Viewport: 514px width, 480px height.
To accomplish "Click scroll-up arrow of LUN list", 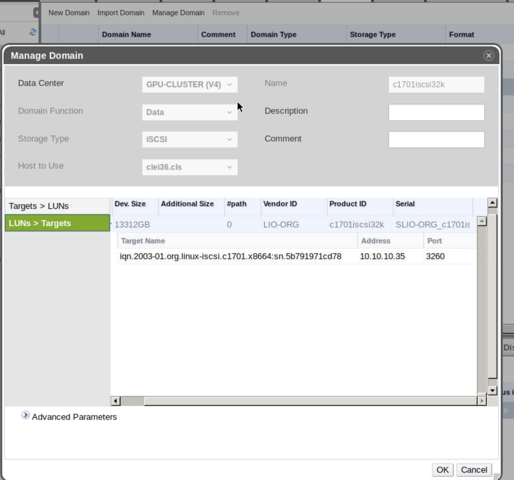I will point(493,203).
